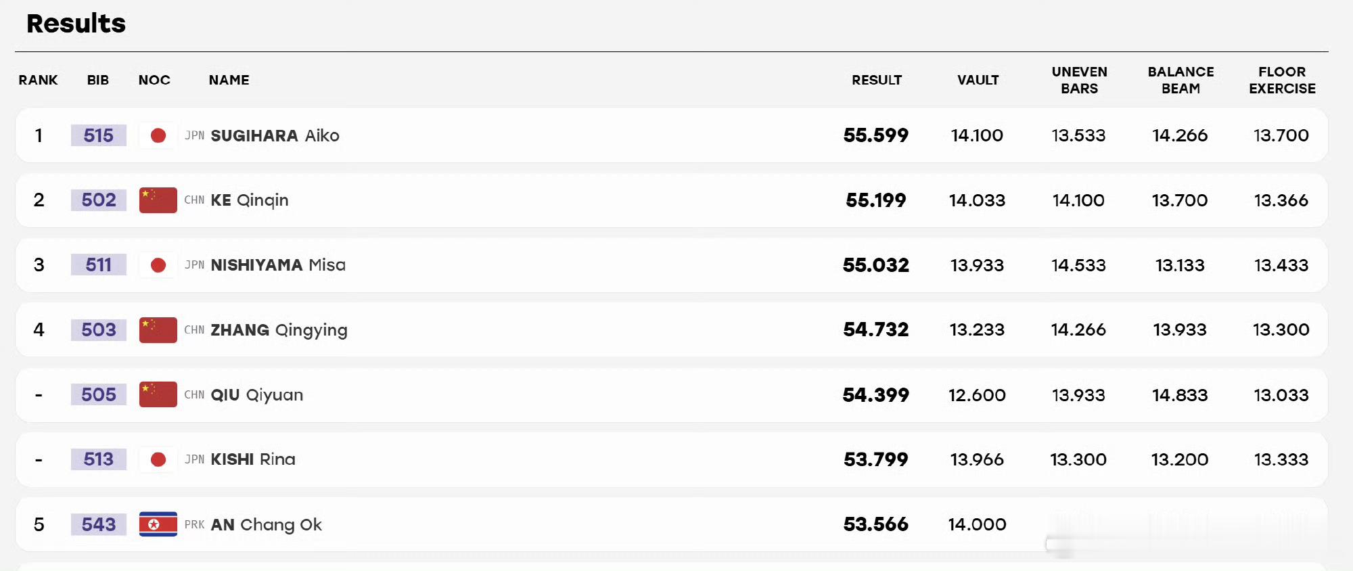Sort by FLOOR EXERCISE column header
The height and width of the screenshot is (571, 1353).
[x=1283, y=80]
